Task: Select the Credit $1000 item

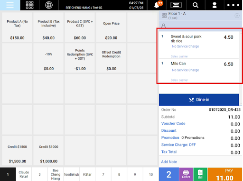Action: (48, 151)
